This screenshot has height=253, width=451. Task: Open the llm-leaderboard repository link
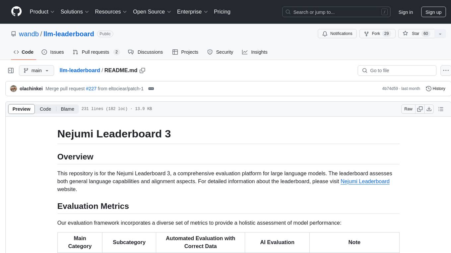pos(69,34)
